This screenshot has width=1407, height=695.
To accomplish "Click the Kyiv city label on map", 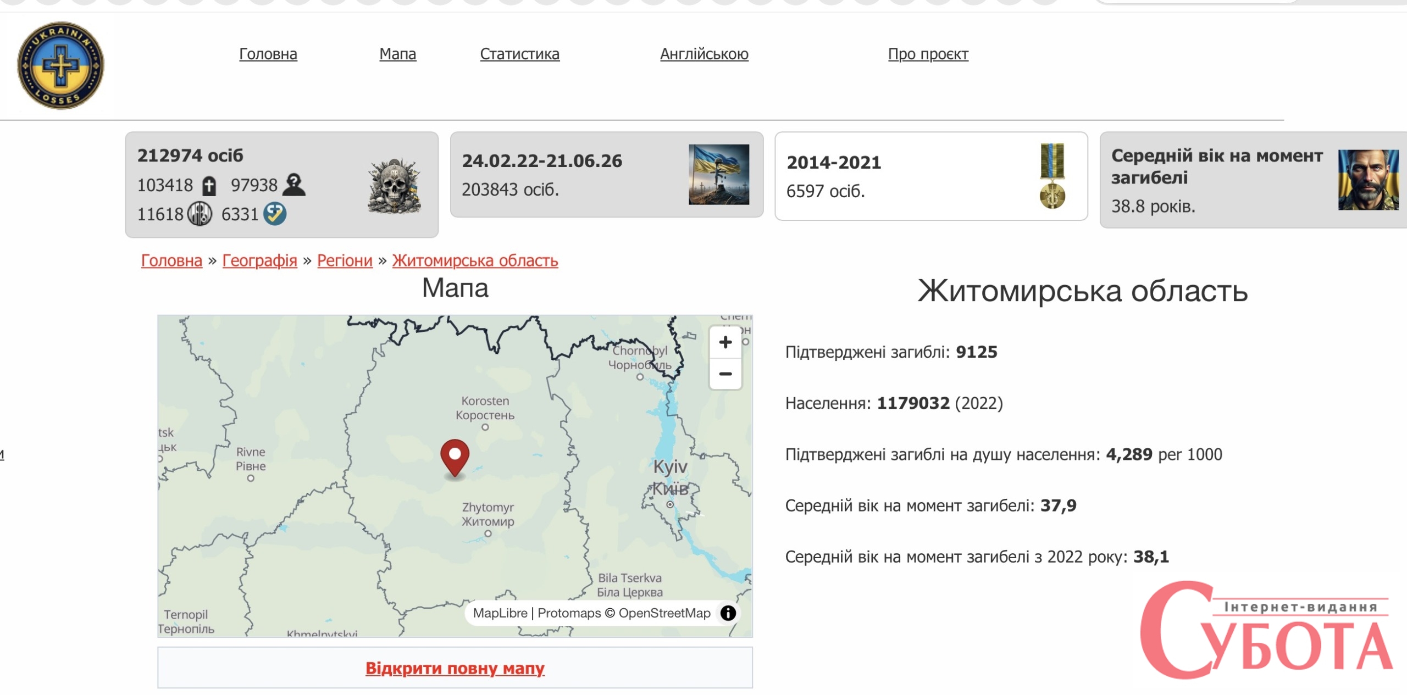I will tap(670, 477).
